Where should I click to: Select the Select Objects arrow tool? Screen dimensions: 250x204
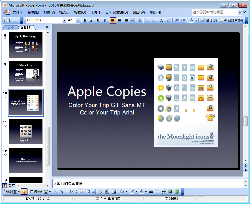coord(24,192)
